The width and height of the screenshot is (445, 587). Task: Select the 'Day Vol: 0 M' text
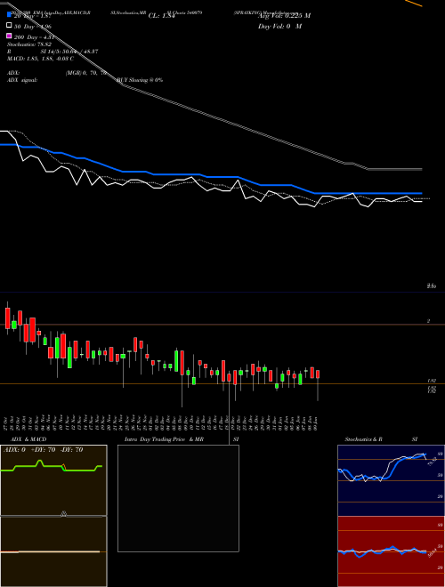(279, 26)
